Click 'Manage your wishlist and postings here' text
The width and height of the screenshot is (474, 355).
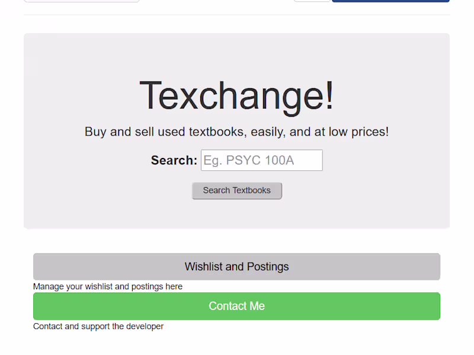(108, 286)
